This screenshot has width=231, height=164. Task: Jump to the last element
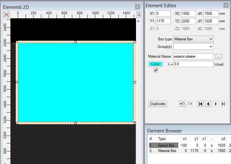(223, 104)
